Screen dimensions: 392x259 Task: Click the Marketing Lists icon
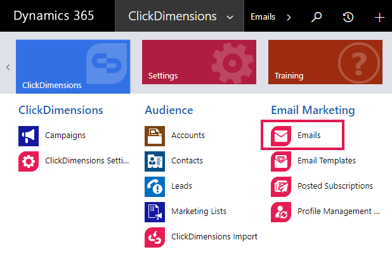(x=155, y=212)
